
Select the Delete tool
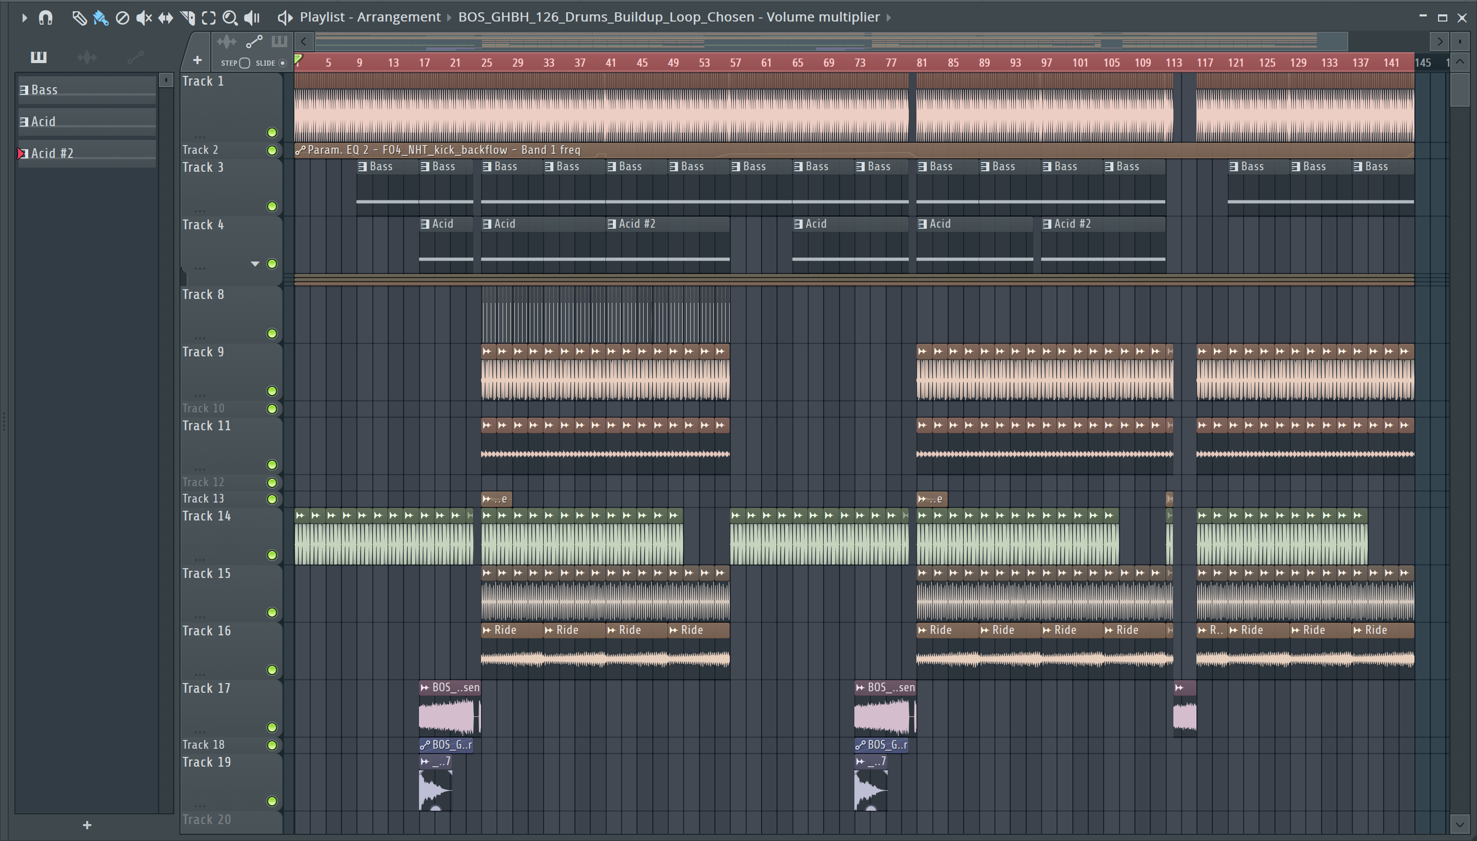tap(123, 18)
